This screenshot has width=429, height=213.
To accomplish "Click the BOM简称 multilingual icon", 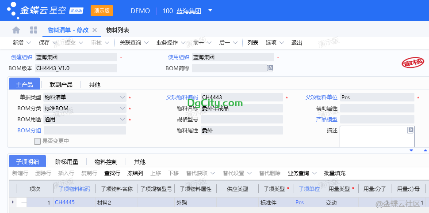I will point(270,68).
